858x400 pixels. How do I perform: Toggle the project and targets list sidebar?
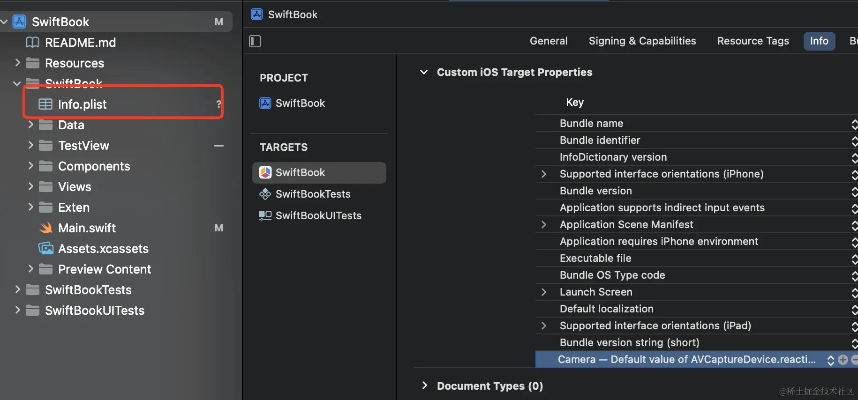(x=255, y=41)
